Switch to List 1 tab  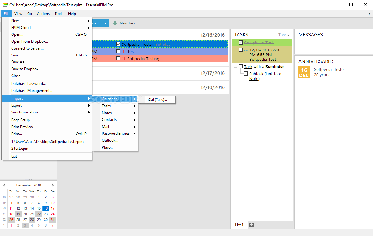(239, 225)
